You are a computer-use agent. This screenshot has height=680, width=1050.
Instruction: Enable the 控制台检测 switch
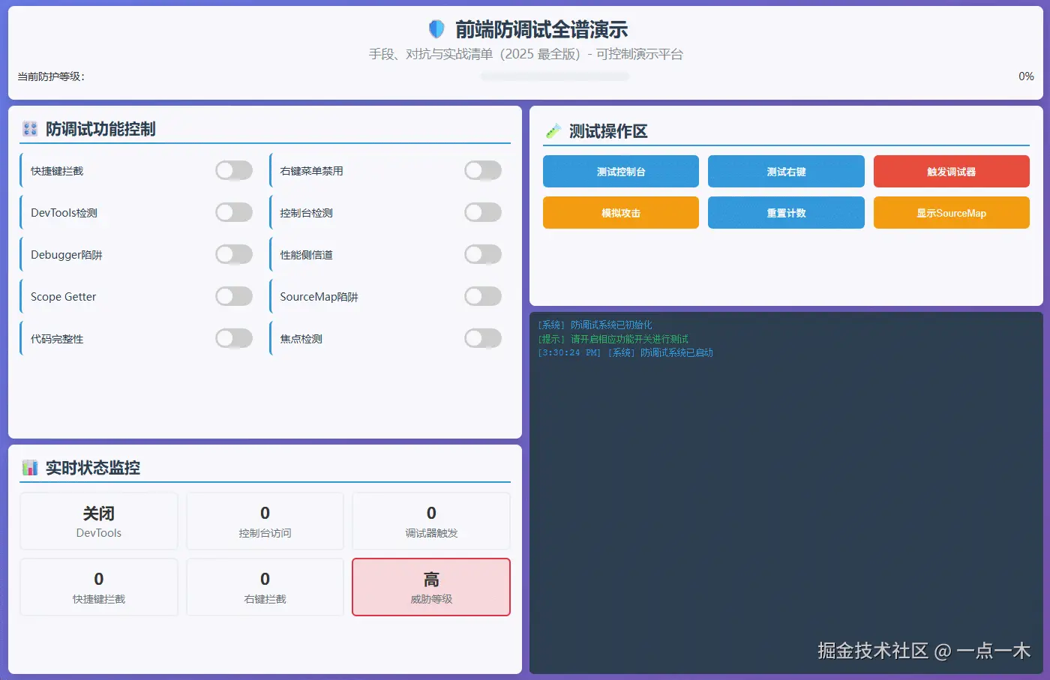483,212
